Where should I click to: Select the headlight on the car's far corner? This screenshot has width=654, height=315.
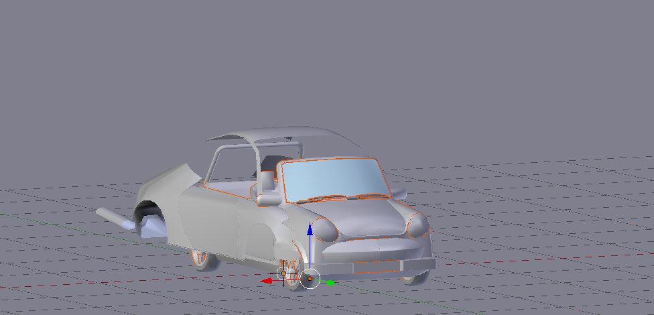point(418,225)
